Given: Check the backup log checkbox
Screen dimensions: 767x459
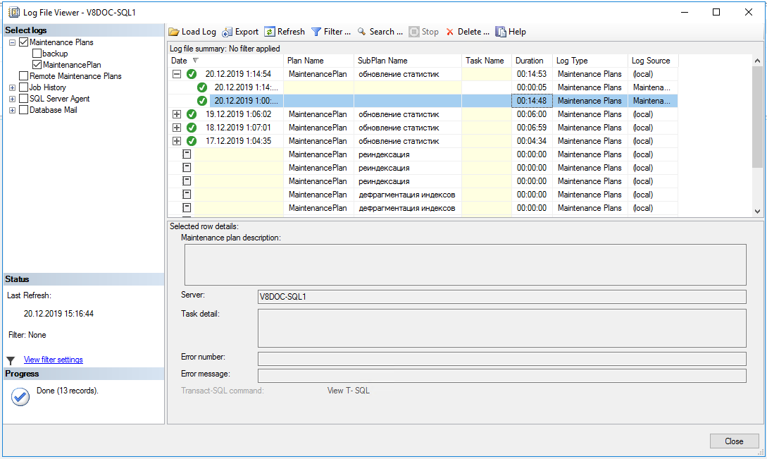Looking at the screenshot, I should [x=37, y=54].
